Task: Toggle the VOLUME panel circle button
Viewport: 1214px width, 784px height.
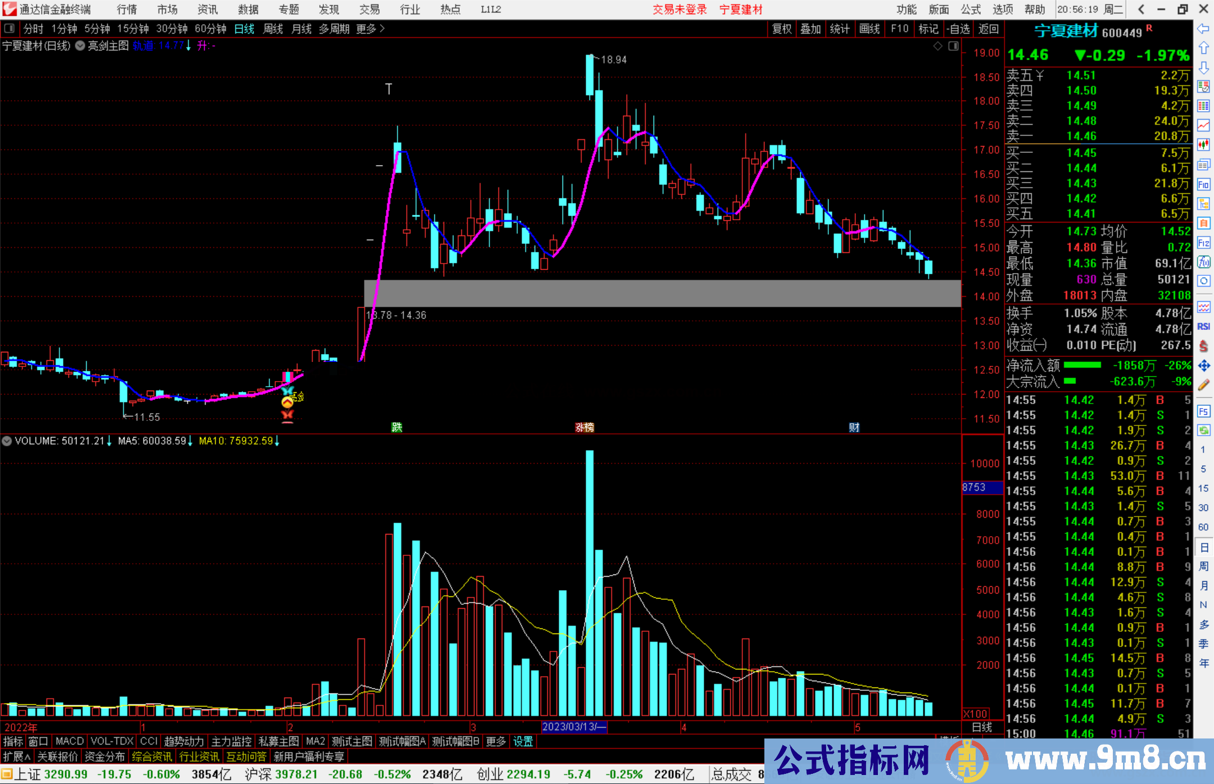Action: [7, 441]
